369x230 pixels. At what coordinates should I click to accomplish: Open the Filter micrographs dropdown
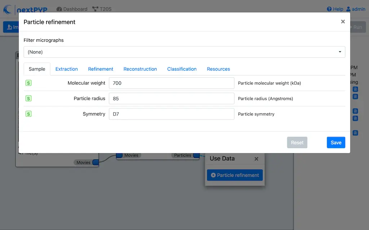pyautogui.click(x=184, y=52)
